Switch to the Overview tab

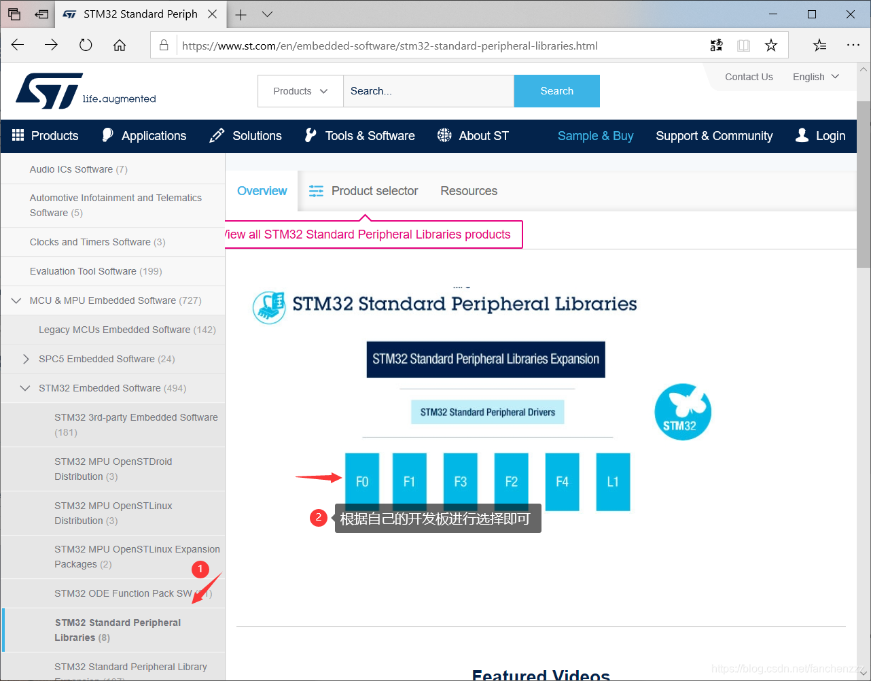click(x=262, y=191)
